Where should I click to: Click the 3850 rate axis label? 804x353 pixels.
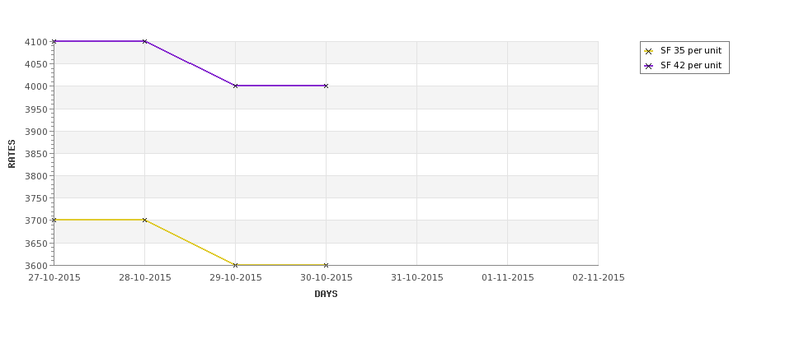[36, 154]
